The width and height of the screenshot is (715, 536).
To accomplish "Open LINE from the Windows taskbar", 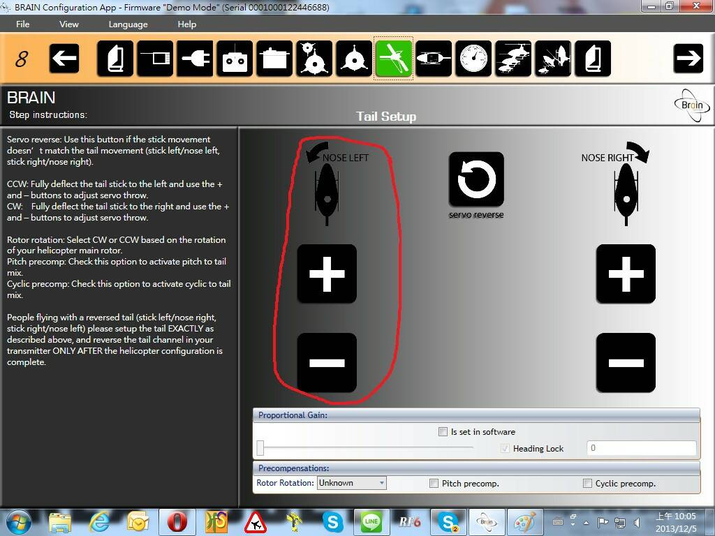I will (371, 521).
